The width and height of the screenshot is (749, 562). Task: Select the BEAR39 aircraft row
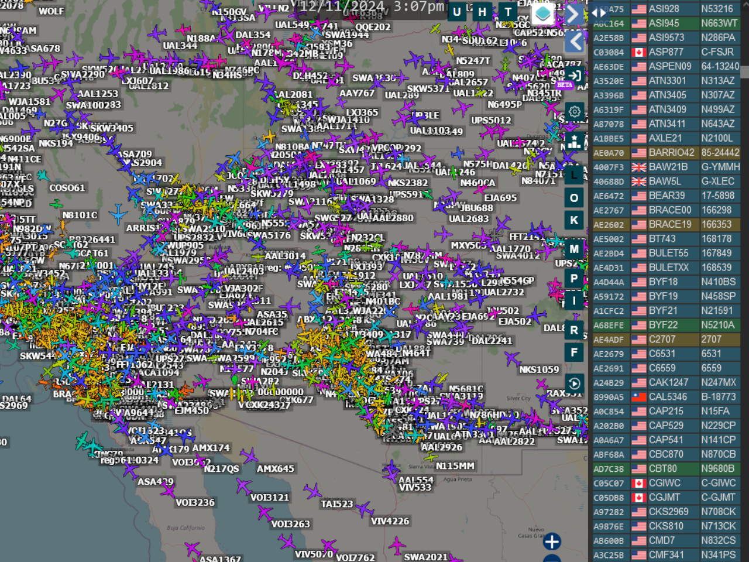666,196
